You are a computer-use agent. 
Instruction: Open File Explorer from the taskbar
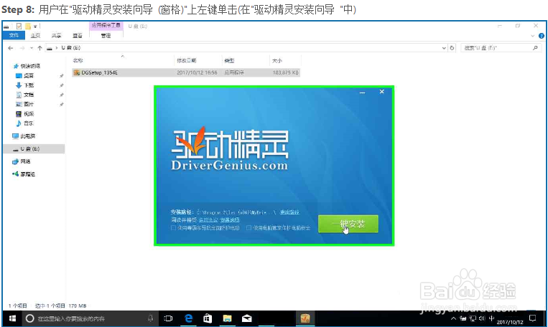point(227,318)
